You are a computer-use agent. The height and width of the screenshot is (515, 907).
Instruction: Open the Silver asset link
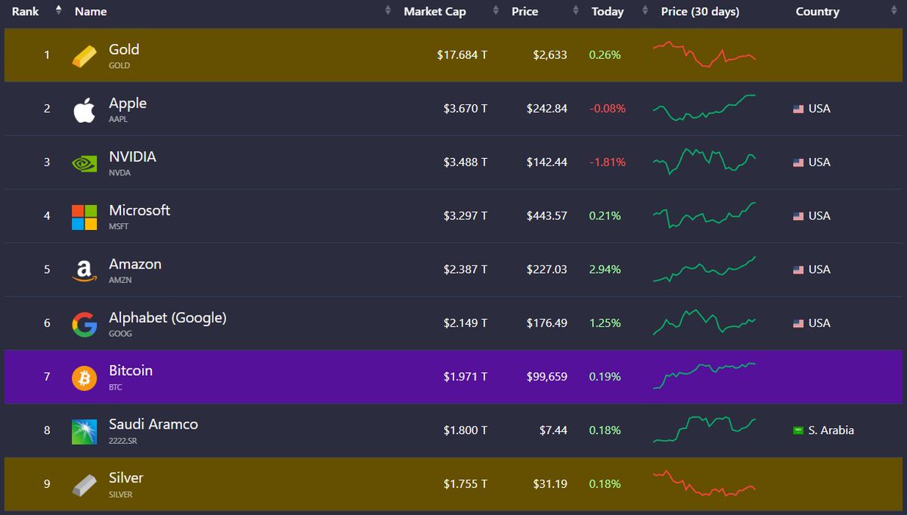[126, 478]
